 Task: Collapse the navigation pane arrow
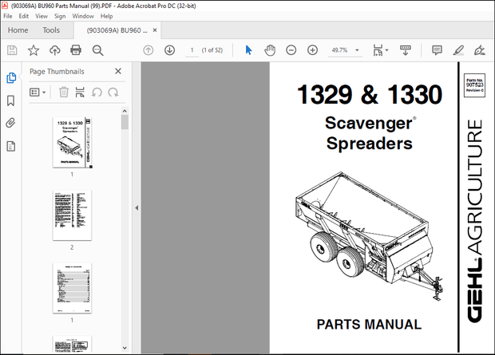[x=137, y=208]
